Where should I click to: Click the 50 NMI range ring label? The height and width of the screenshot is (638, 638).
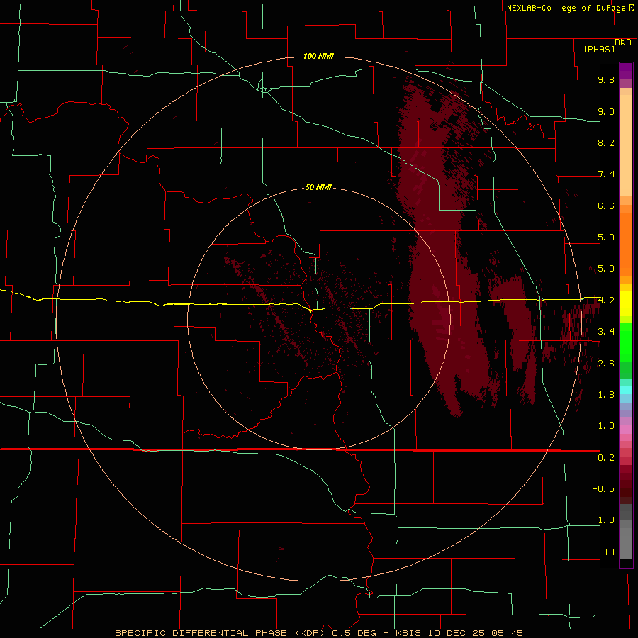pyautogui.click(x=318, y=187)
